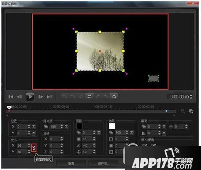Open the position X slider dropdown

33,127
